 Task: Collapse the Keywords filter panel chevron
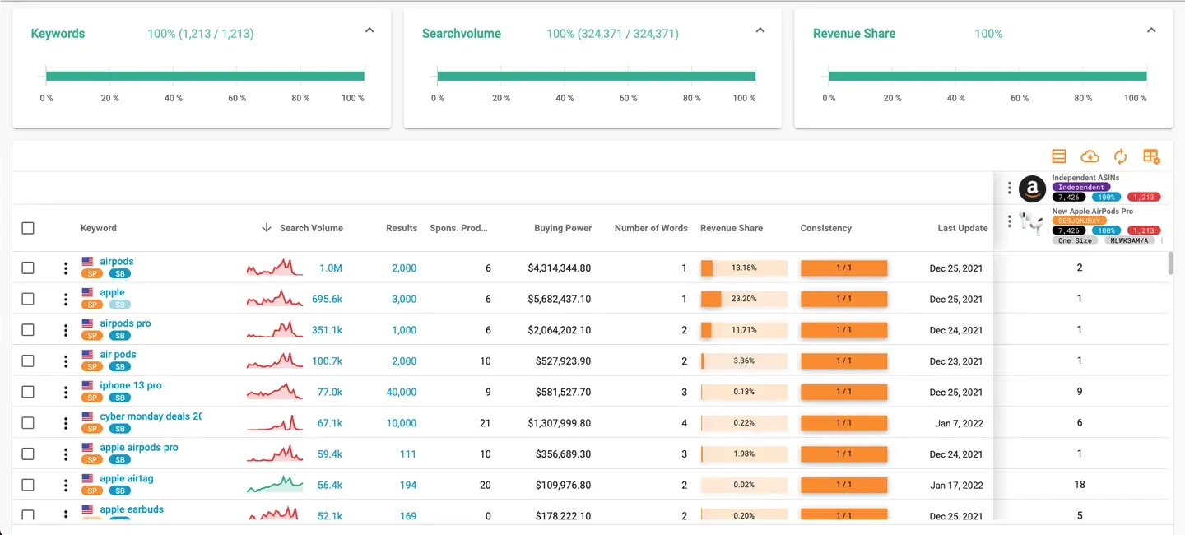coord(369,30)
